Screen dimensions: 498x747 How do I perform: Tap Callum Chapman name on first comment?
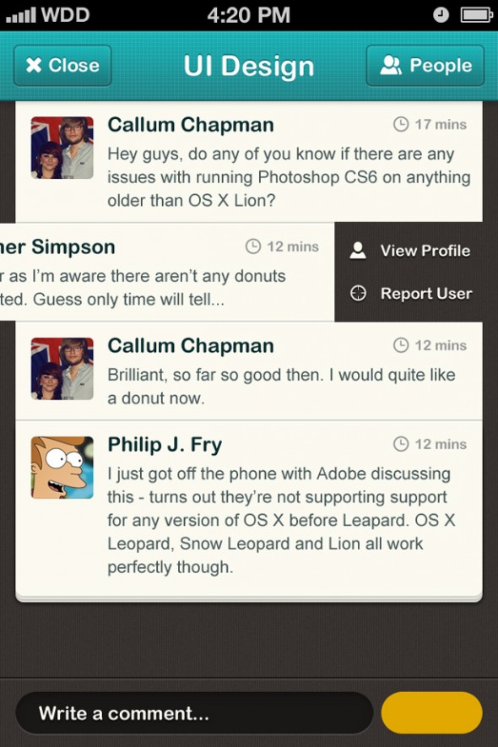click(191, 125)
